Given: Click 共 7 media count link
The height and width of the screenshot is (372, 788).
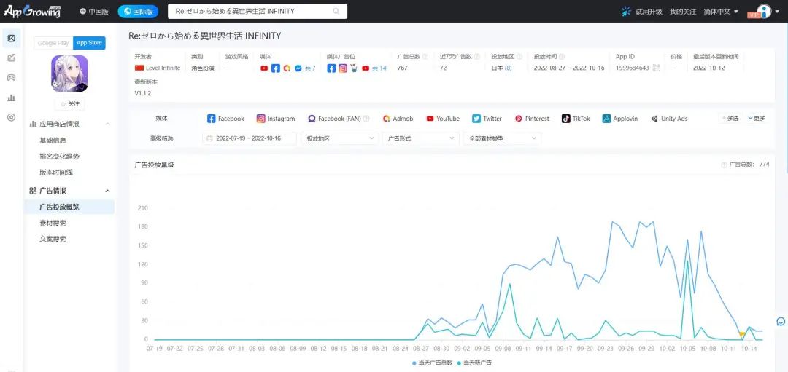Looking at the screenshot, I should point(311,68).
